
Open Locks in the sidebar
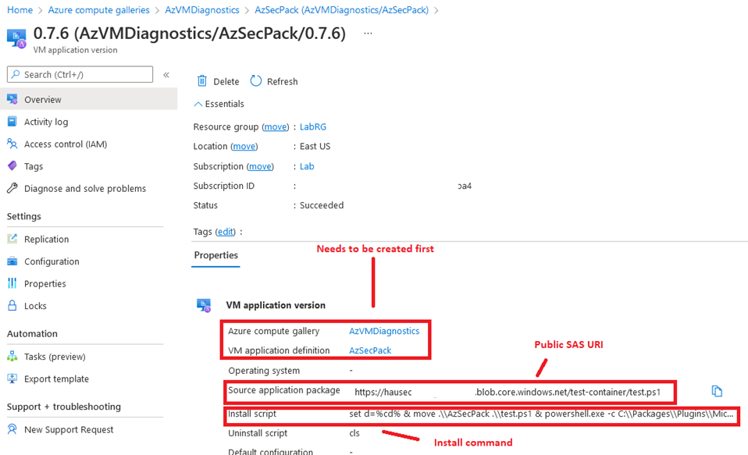[35, 306]
